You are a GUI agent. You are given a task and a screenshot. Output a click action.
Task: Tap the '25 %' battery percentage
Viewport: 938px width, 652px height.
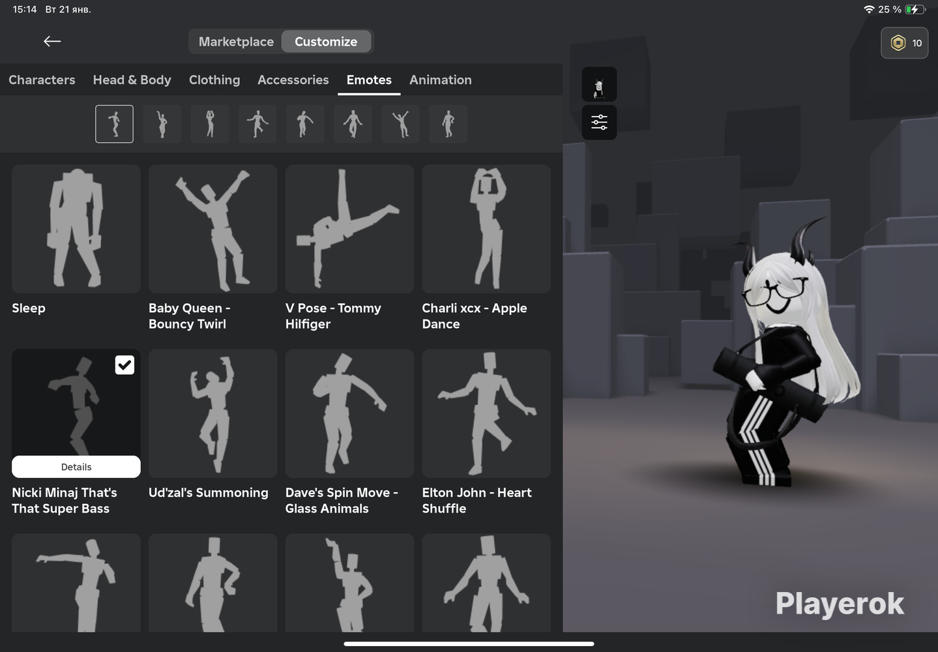(890, 9)
